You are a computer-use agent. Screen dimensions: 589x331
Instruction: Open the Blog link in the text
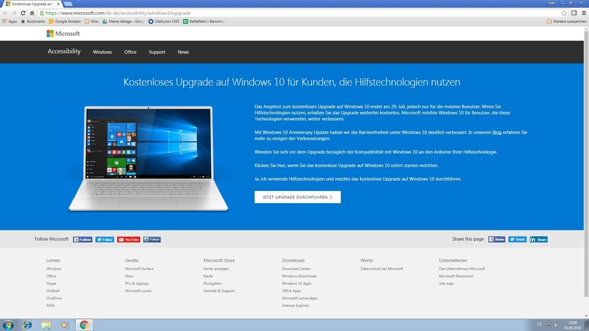coord(497,132)
